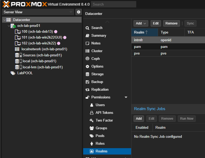Collapse the och-lab-pmx01 tree node

pyautogui.click(x=9, y=26)
